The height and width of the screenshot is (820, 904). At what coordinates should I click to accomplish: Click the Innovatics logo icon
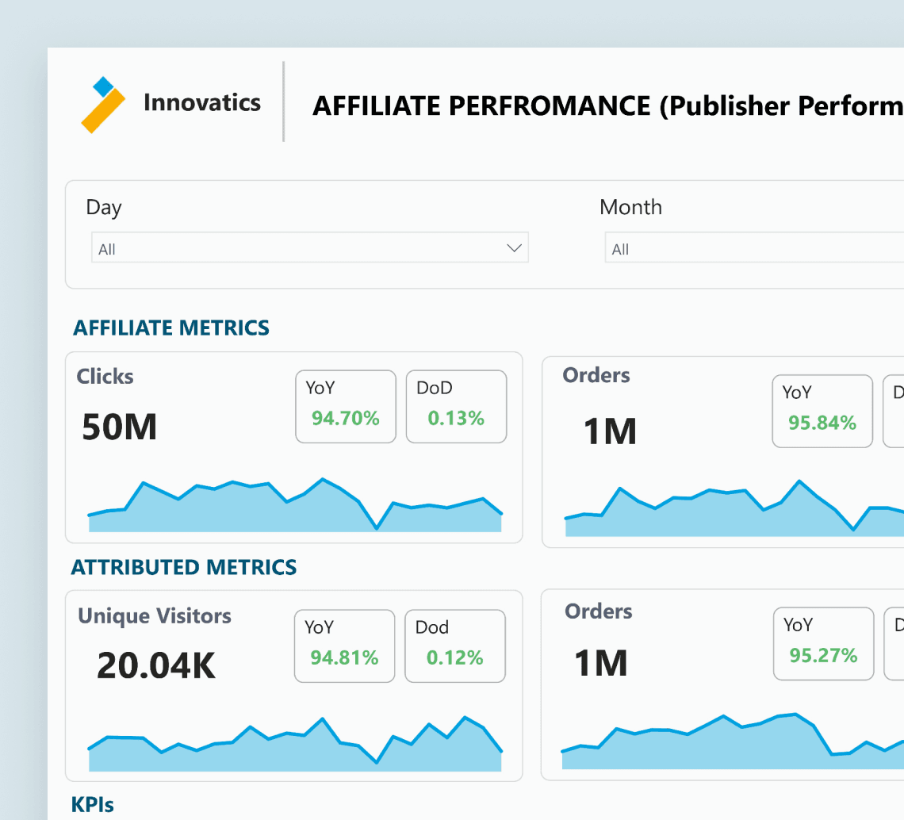tap(102, 105)
